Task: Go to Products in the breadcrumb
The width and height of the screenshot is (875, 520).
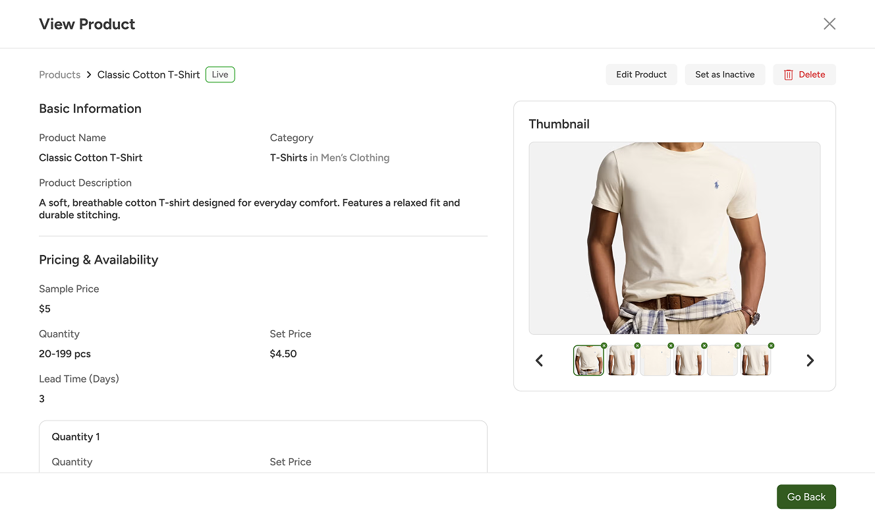Action: (59, 74)
